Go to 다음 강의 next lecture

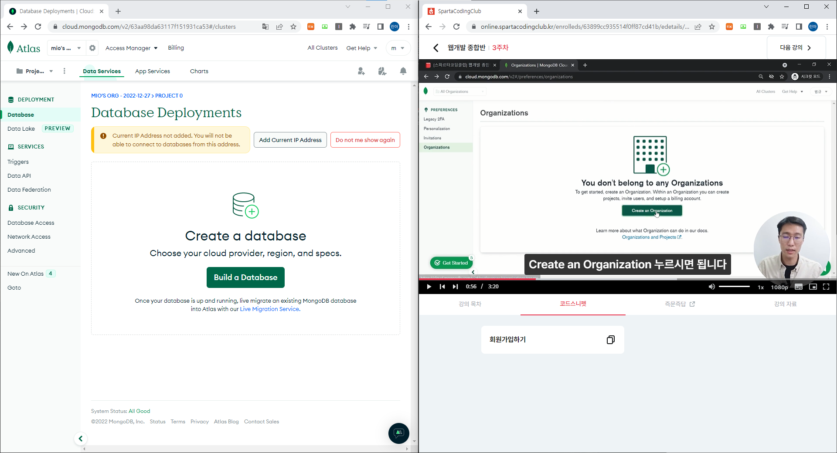[x=796, y=48]
